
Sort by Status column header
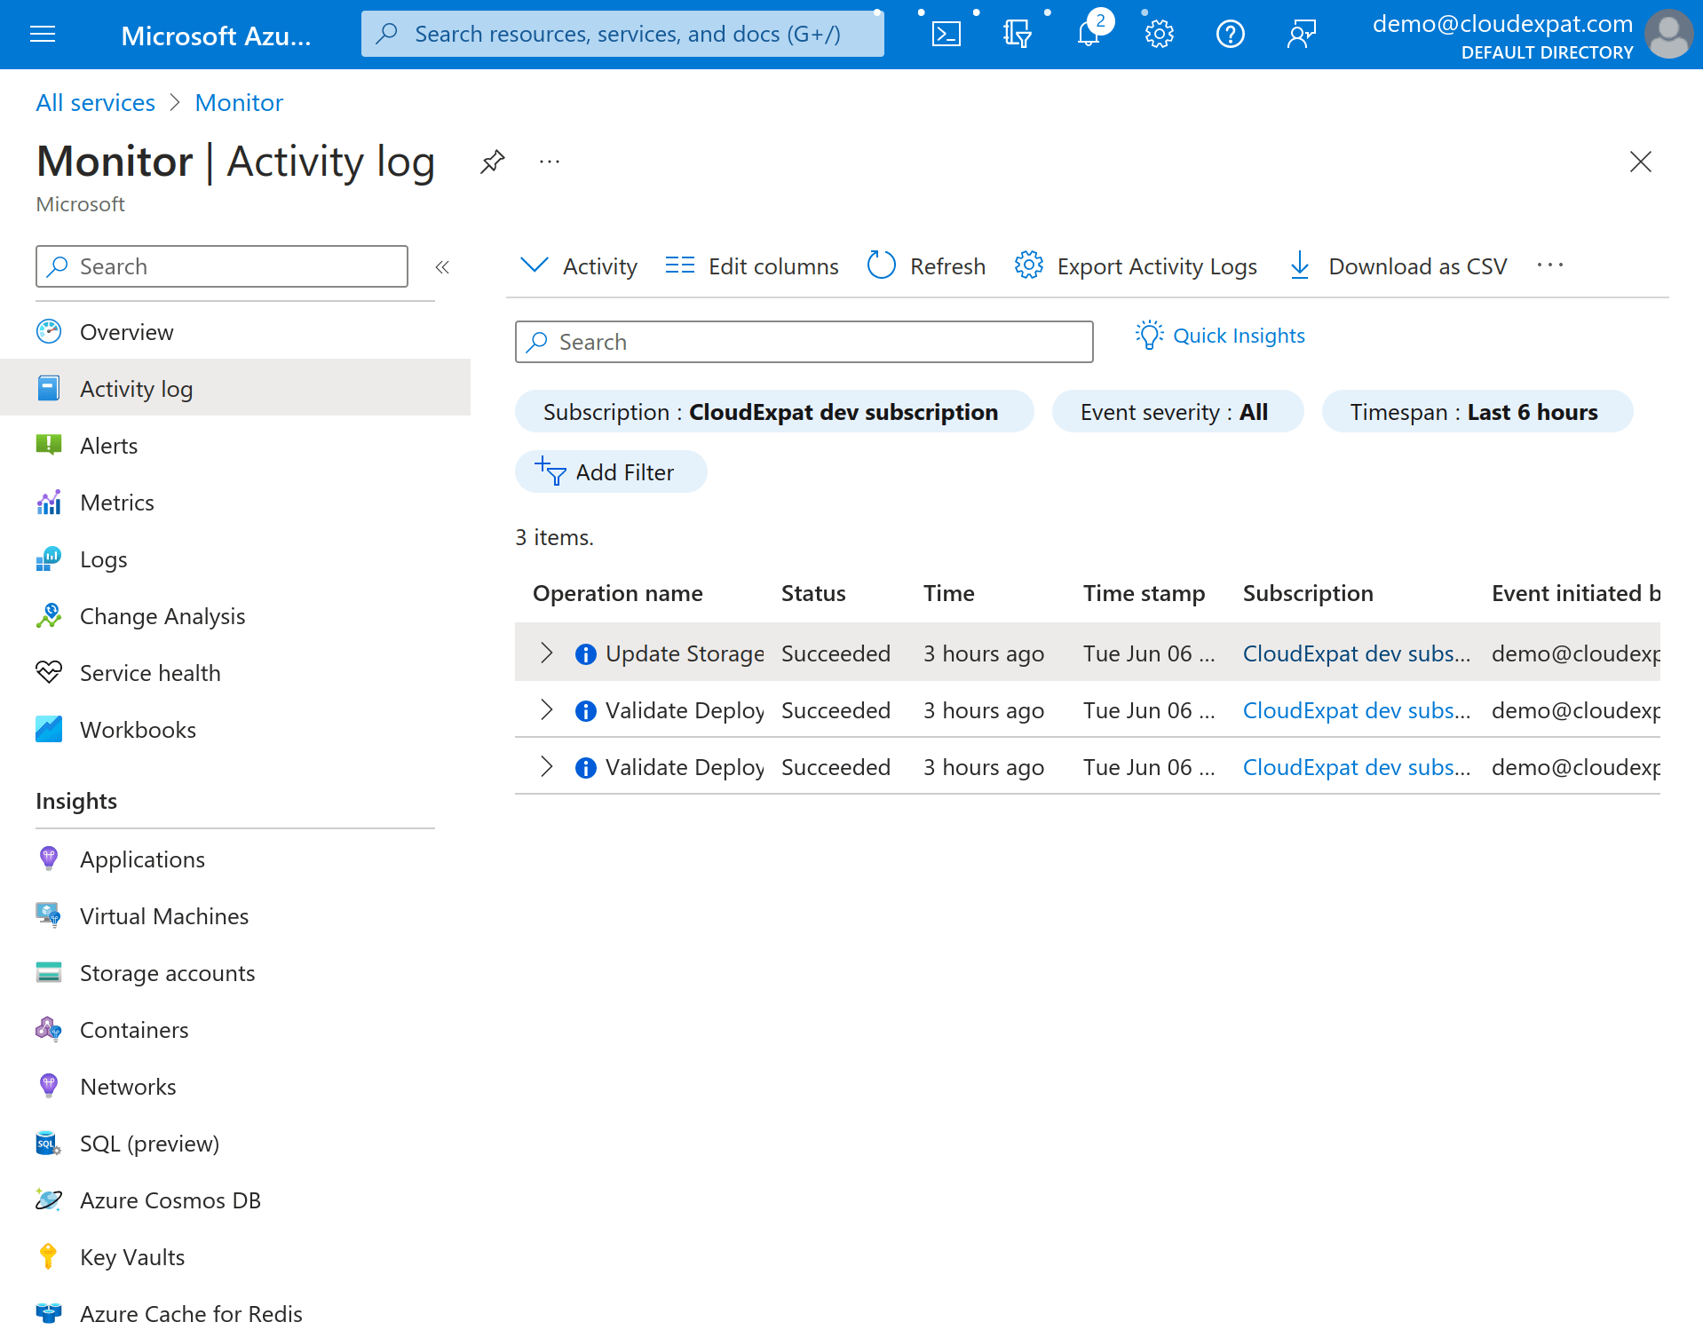(x=813, y=593)
